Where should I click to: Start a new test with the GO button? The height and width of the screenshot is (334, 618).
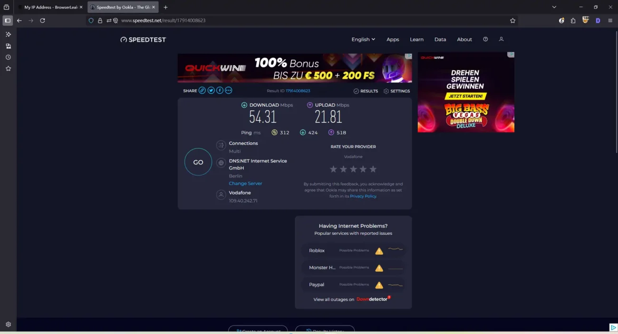tap(198, 162)
